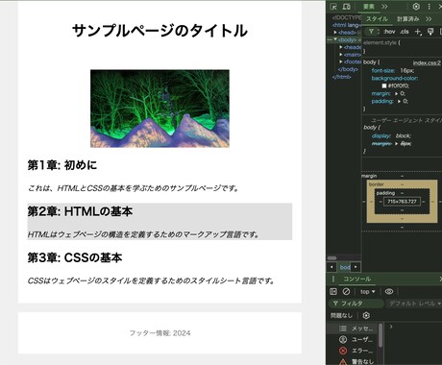Click the border label in box model
Screen dimensions: 442x365
pyautogui.click(x=376, y=184)
